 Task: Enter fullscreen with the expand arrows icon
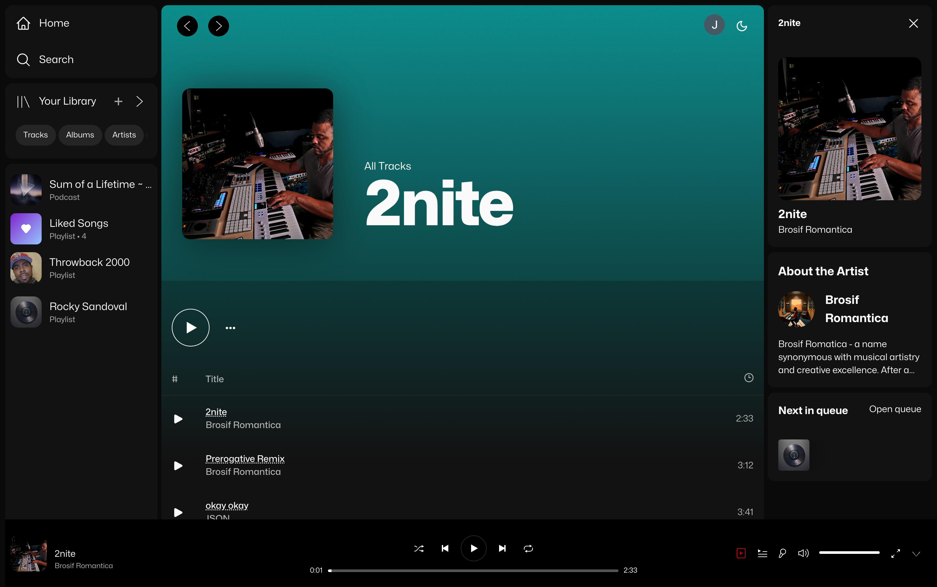click(x=895, y=554)
